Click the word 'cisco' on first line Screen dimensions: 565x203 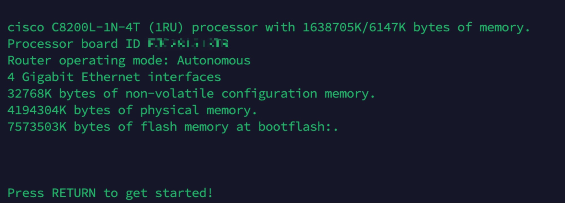(26, 28)
